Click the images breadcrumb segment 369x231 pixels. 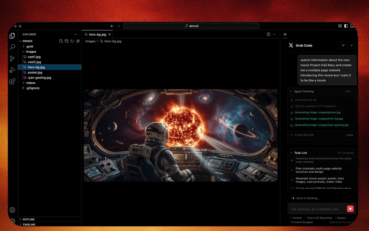coord(90,41)
